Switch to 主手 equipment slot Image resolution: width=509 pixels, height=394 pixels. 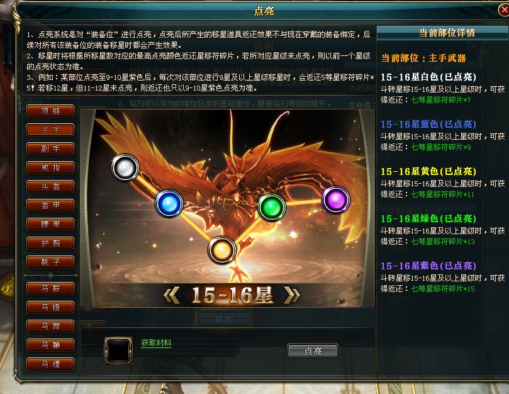(50, 130)
